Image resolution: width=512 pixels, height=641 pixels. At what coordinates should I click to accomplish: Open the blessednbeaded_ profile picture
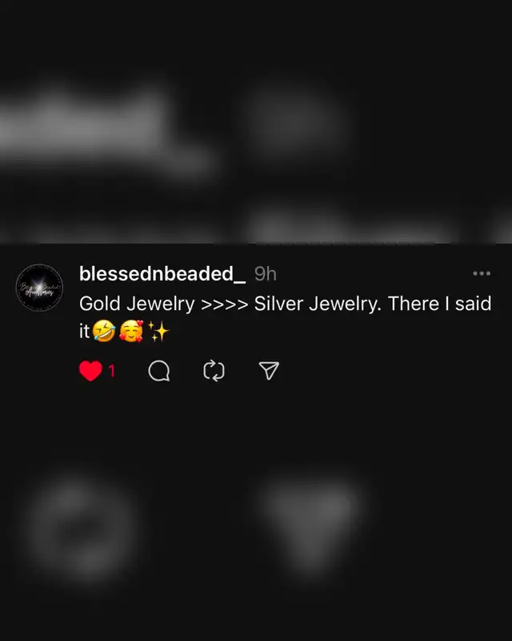39,288
